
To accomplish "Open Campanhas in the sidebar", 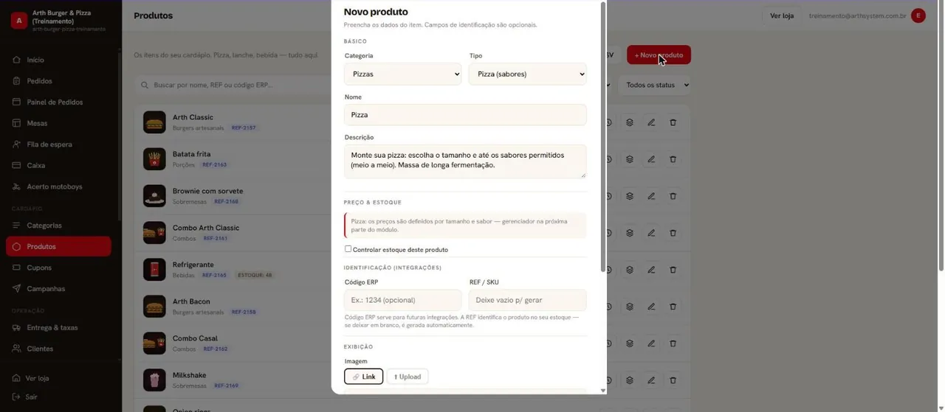I will click(x=58, y=289).
